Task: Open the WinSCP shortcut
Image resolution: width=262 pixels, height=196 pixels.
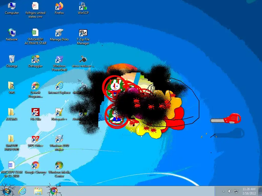Action: click(83, 8)
